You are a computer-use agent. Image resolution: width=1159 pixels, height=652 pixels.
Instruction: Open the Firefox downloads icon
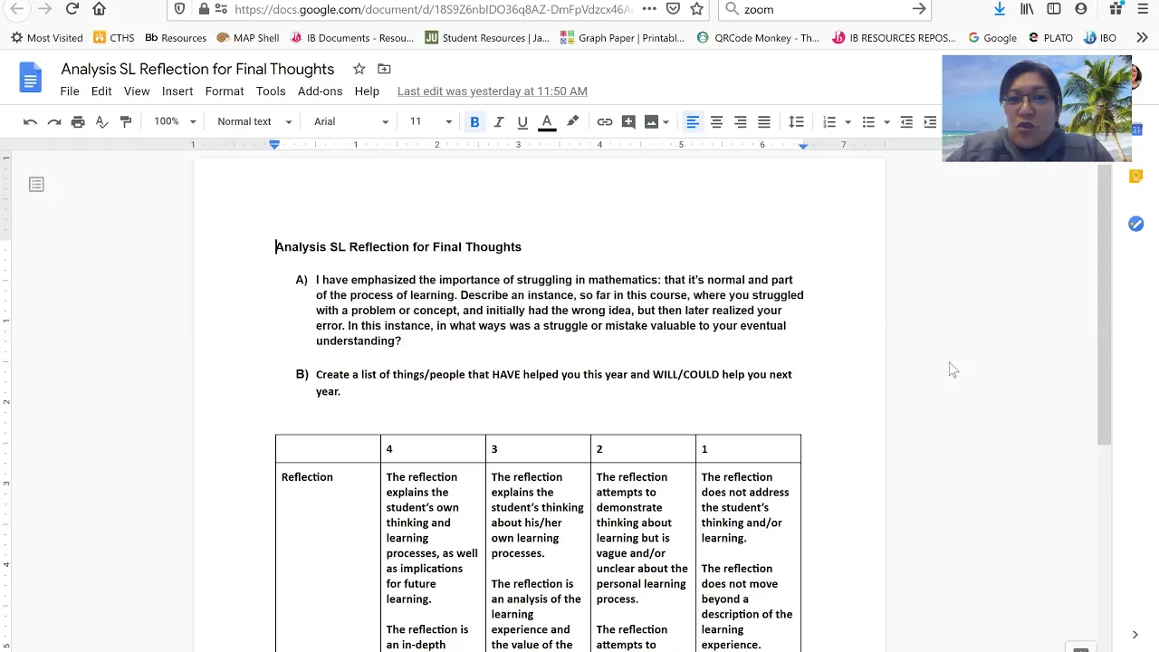point(1000,9)
